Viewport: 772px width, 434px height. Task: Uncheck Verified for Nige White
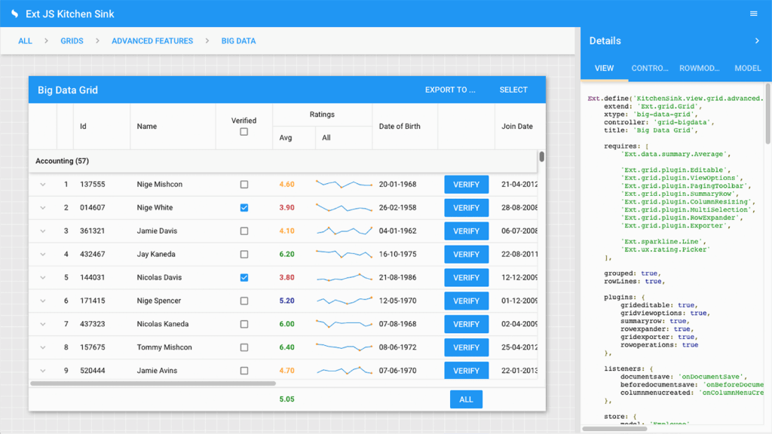(244, 207)
